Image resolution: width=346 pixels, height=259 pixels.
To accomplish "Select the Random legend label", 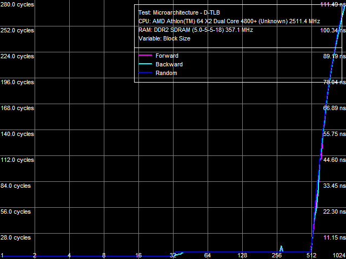I will (x=166, y=73).
